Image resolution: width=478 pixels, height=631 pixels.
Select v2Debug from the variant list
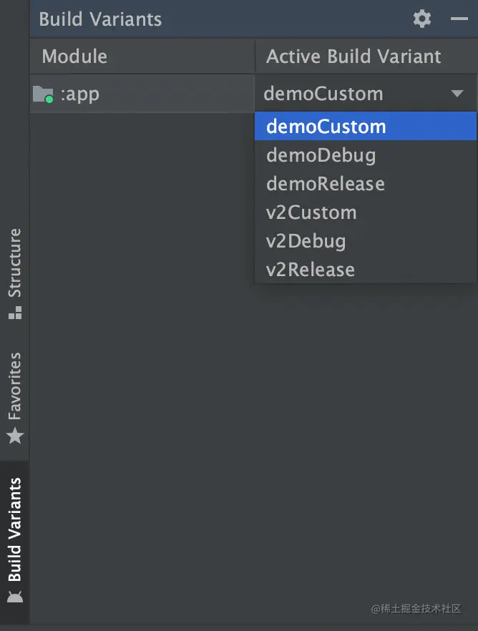pyautogui.click(x=306, y=241)
